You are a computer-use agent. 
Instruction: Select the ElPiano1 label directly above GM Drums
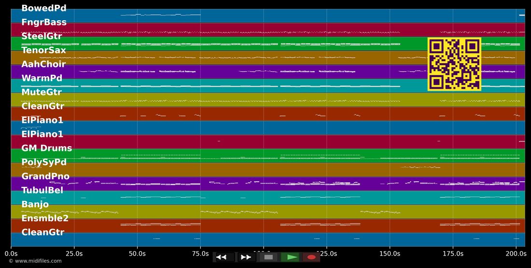coord(42,134)
